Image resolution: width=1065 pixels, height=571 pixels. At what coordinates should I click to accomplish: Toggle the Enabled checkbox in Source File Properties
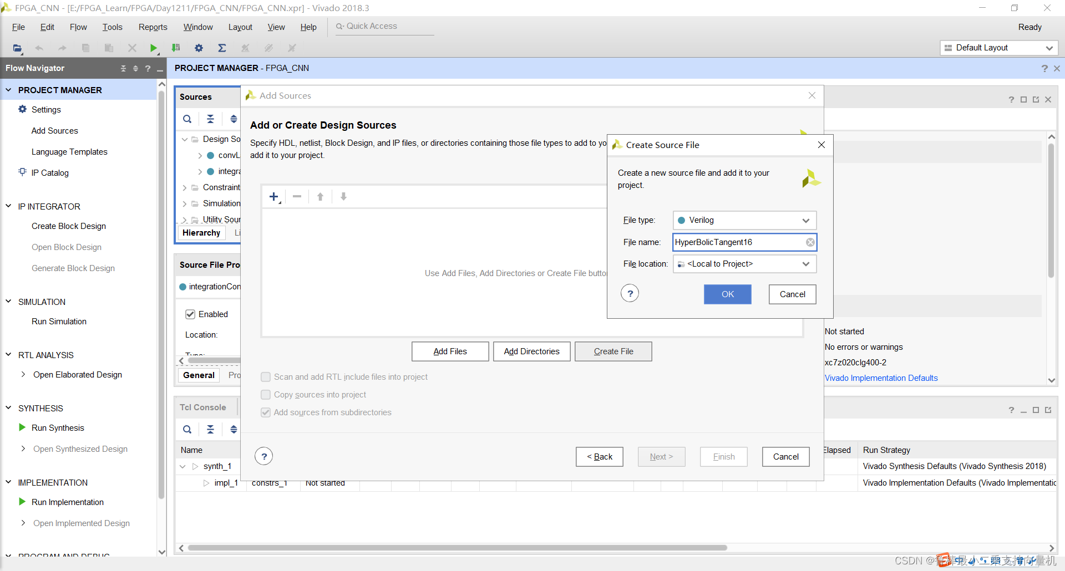(x=190, y=314)
